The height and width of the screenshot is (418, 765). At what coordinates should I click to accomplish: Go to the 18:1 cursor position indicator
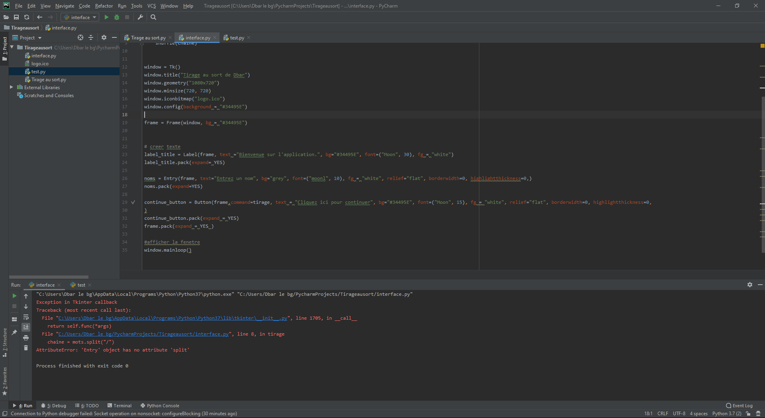tap(648, 414)
